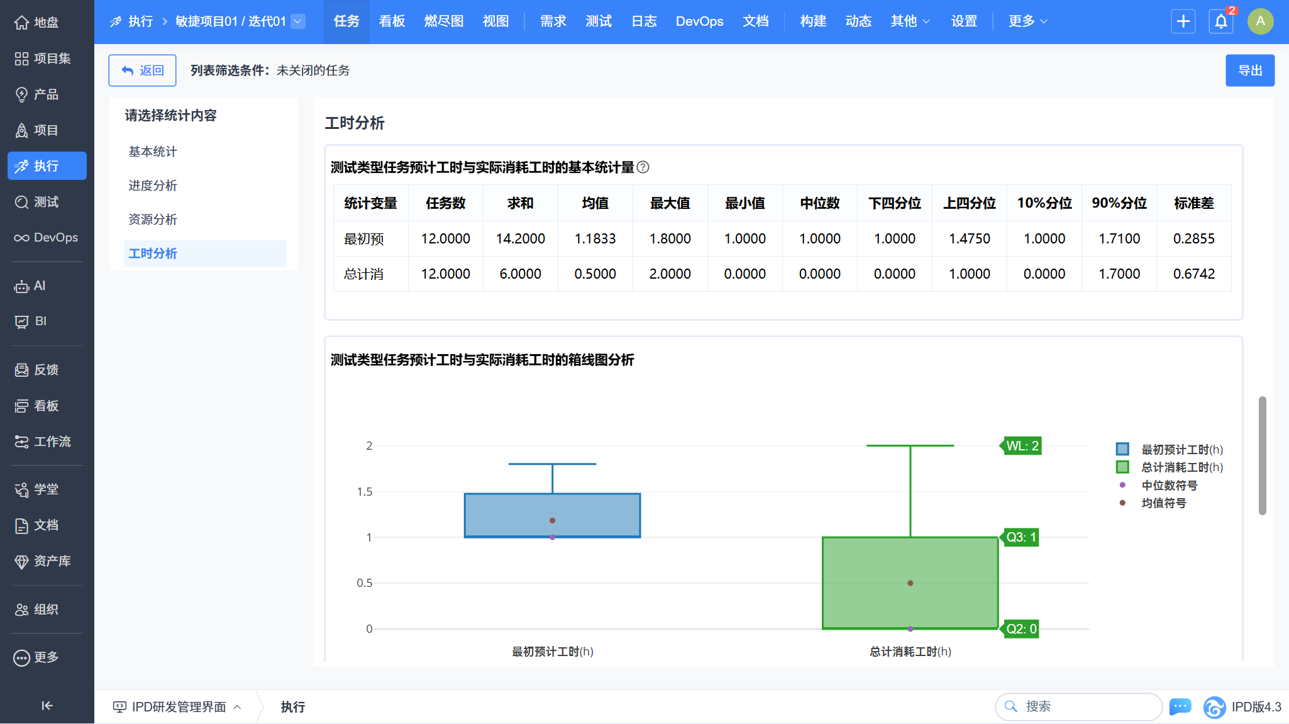1289x724 pixels.
Task: Open the 其他 dropdown menu
Action: pyautogui.click(x=909, y=21)
